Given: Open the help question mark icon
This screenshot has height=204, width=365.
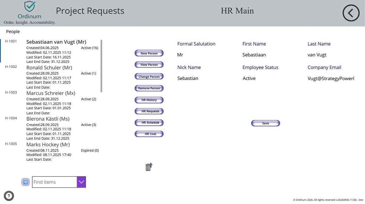Looking at the screenshot, I should (x=9, y=196).
